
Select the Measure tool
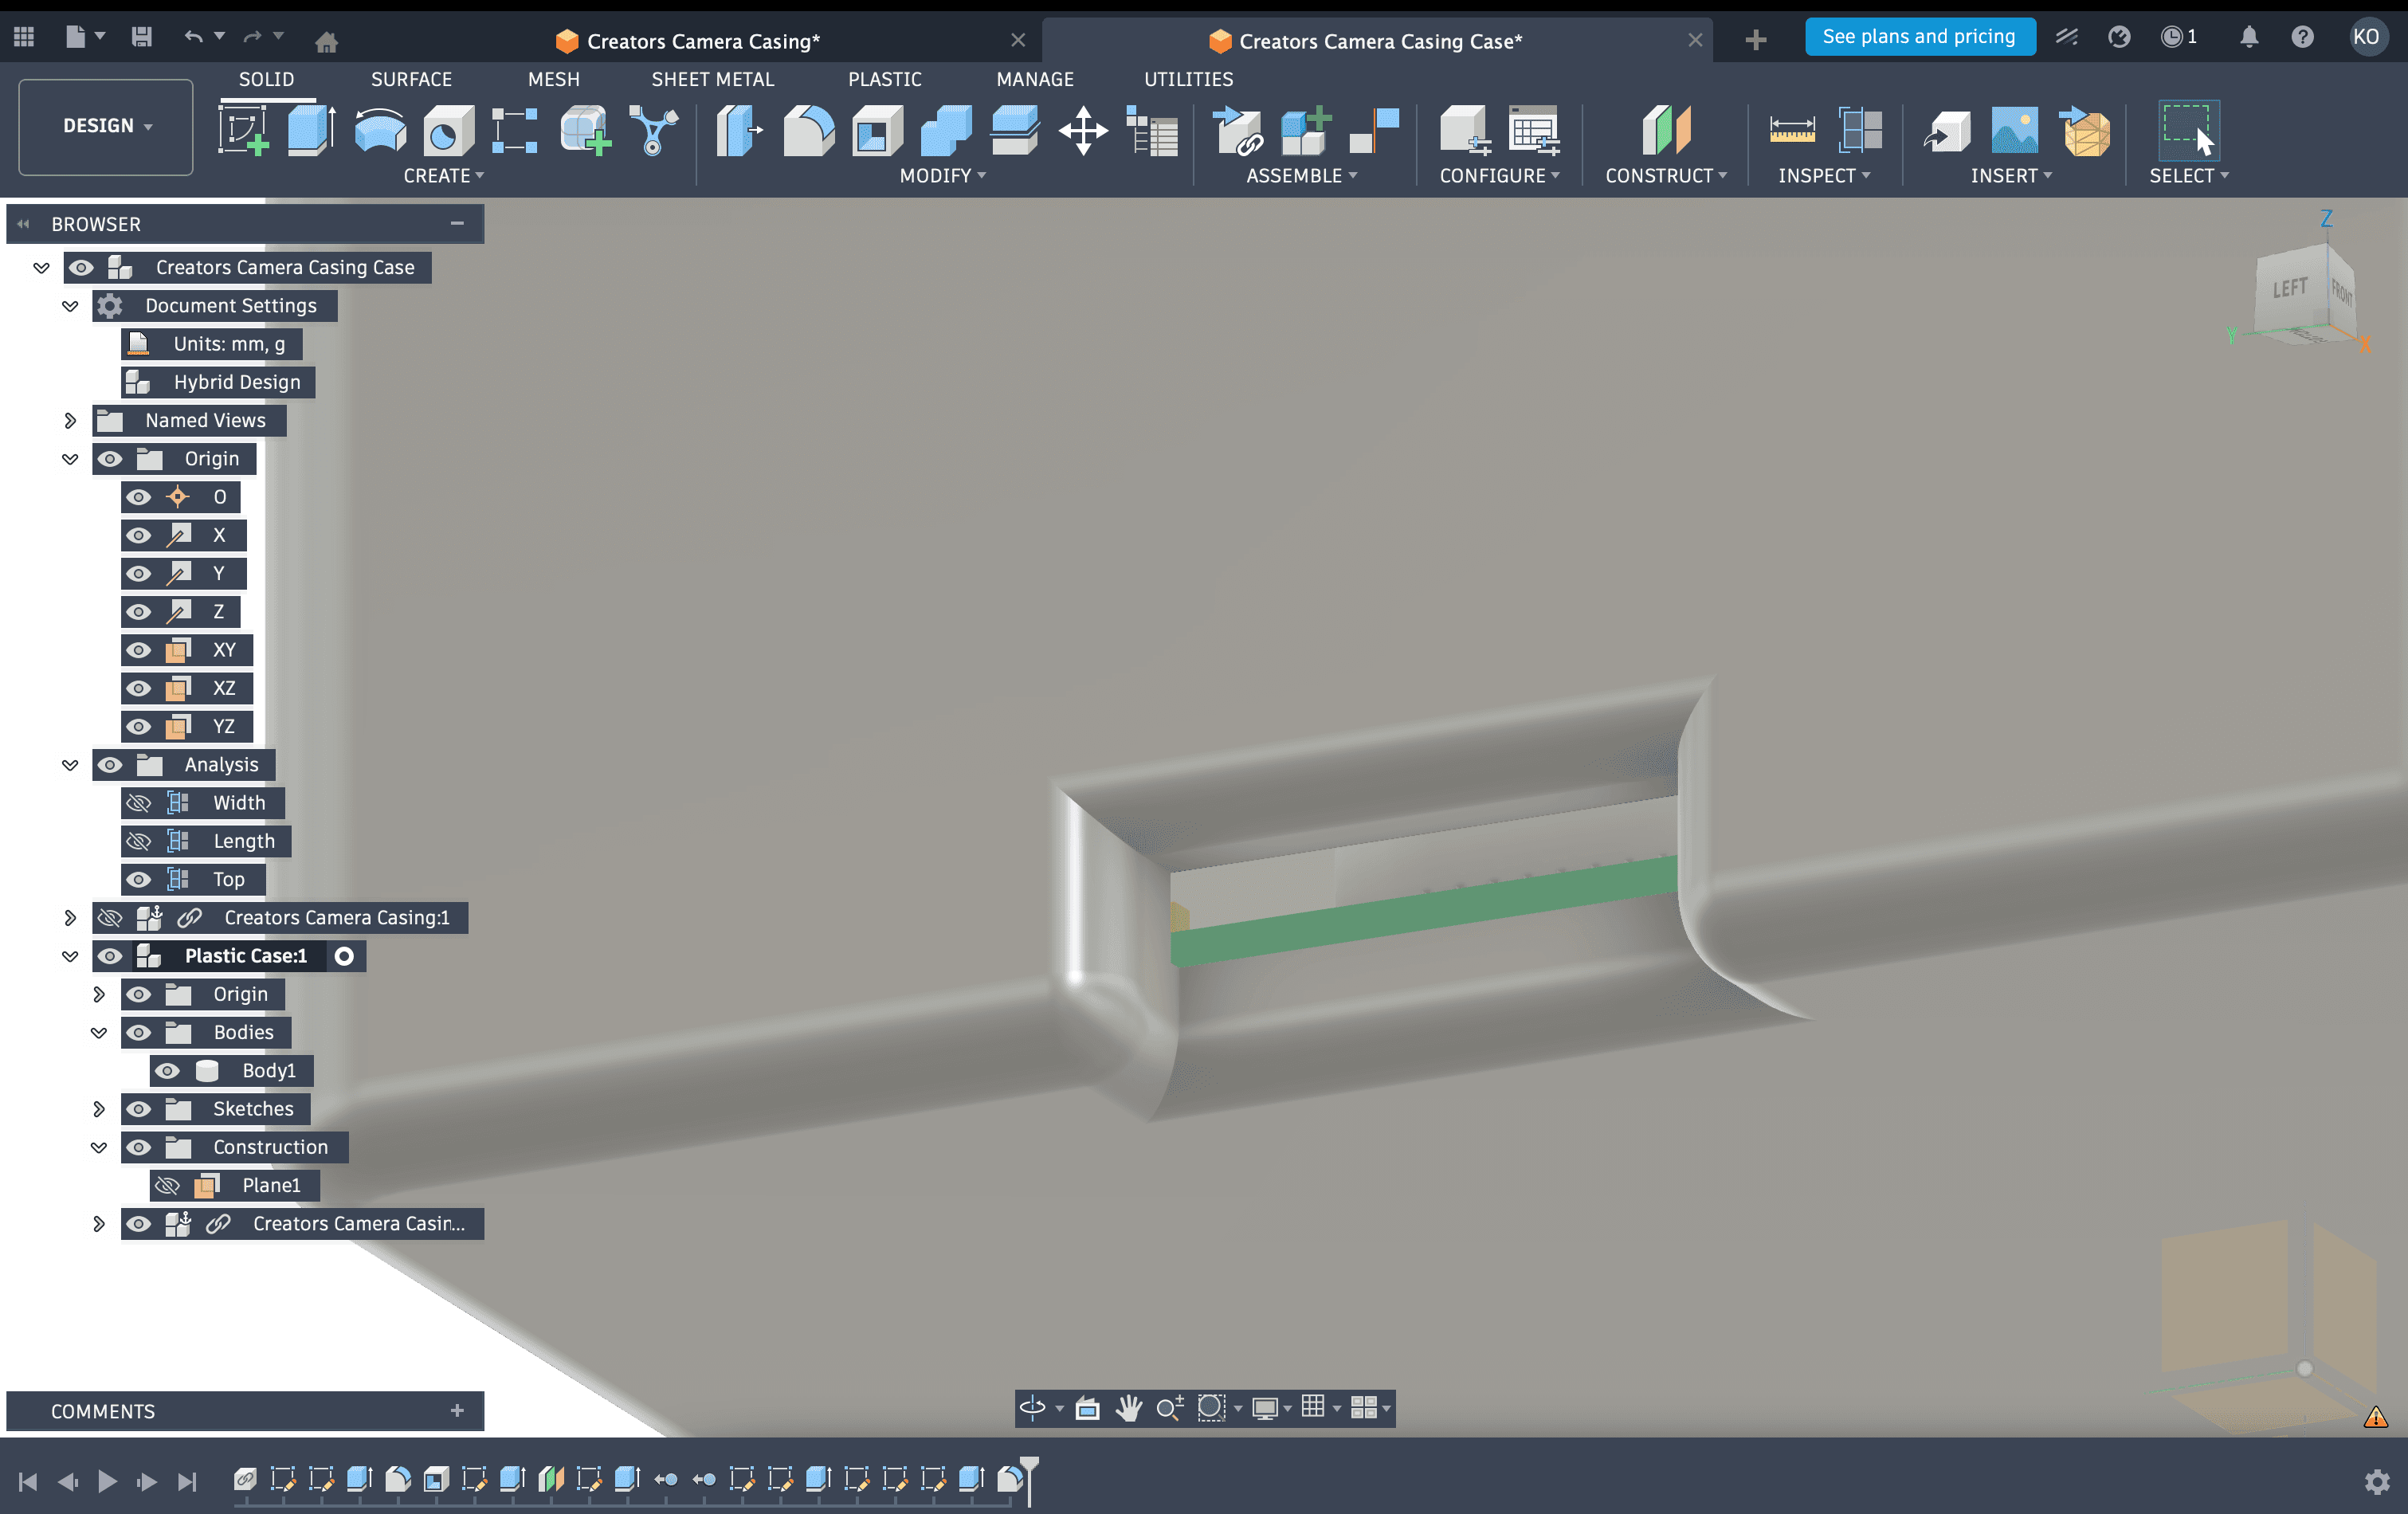point(1791,131)
